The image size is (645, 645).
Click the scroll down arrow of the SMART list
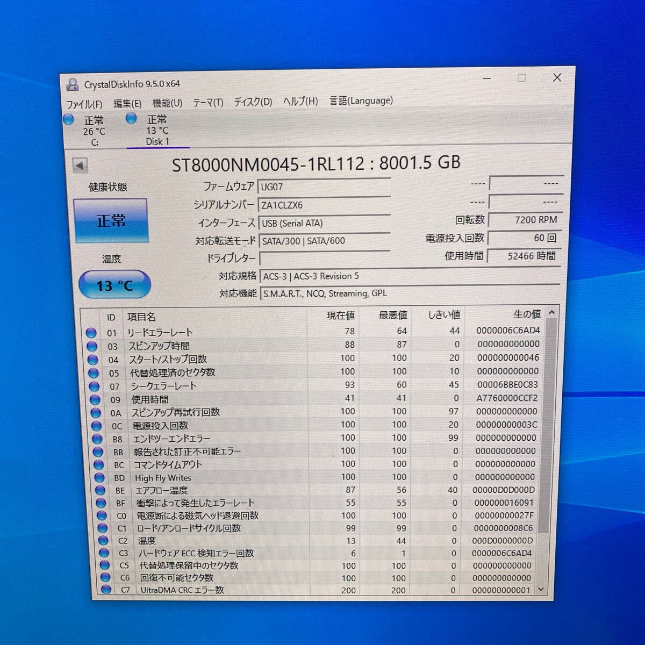[x=541, y=590]
